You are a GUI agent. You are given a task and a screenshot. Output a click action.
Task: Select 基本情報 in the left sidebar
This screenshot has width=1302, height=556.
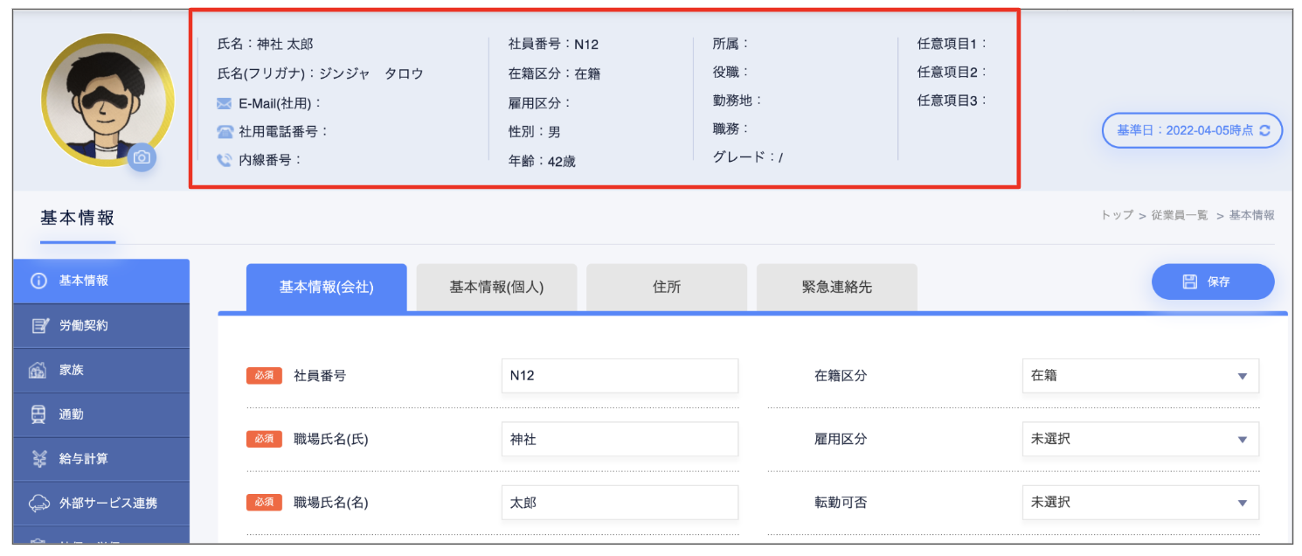pos(101,281)
